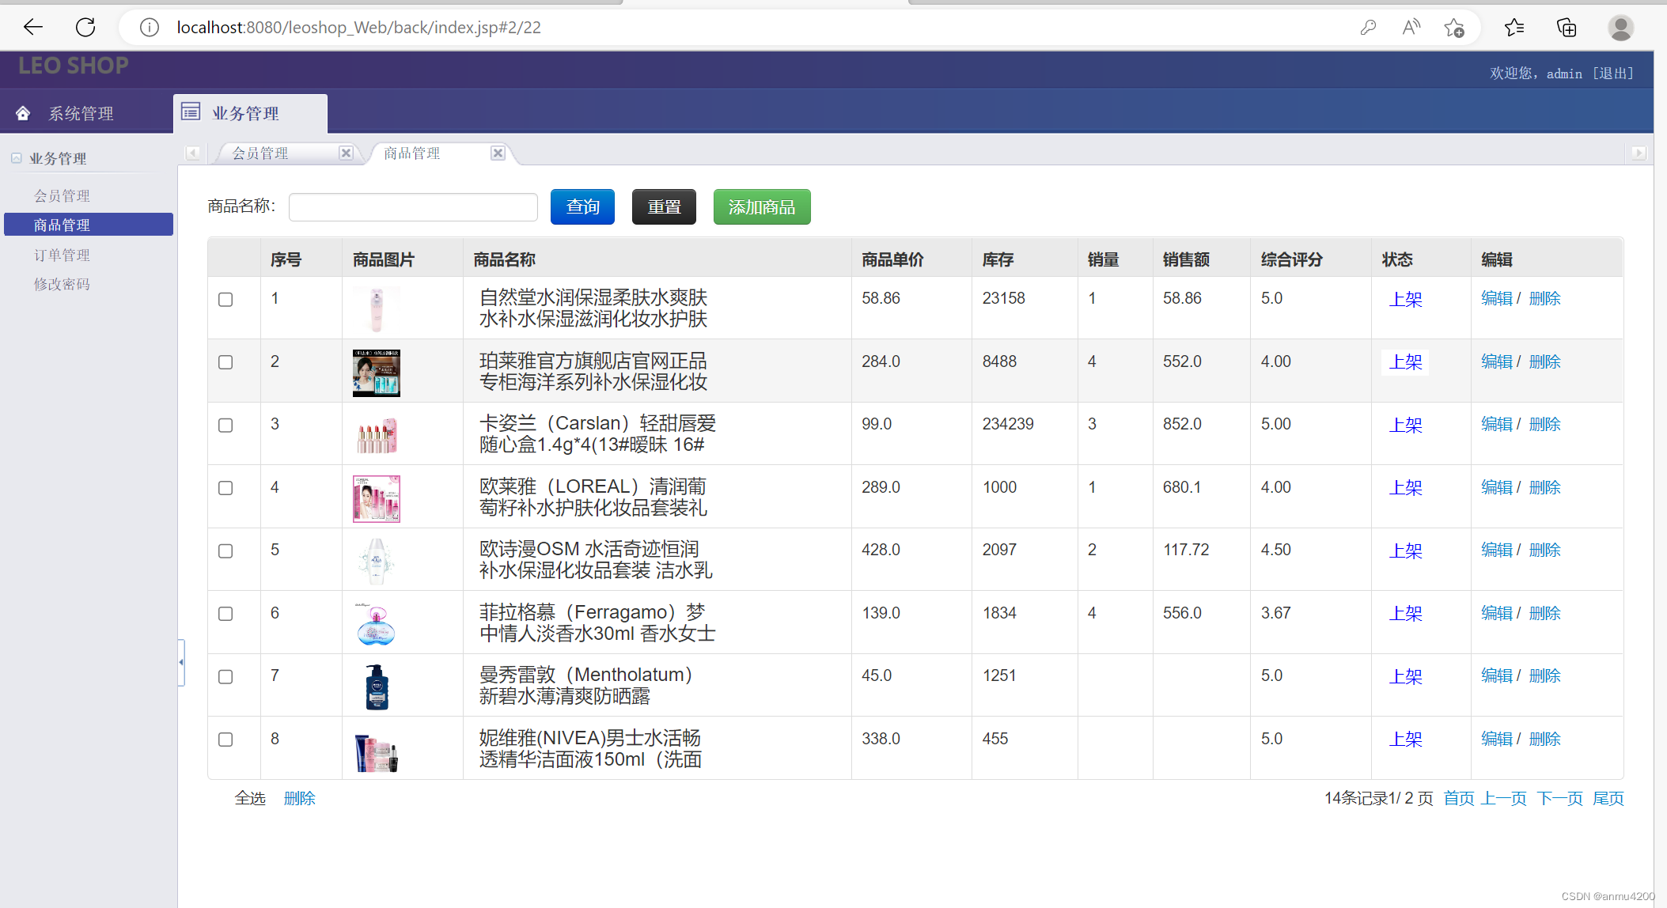Collapse the sidebar using the splitter handle

click(181, 663)
